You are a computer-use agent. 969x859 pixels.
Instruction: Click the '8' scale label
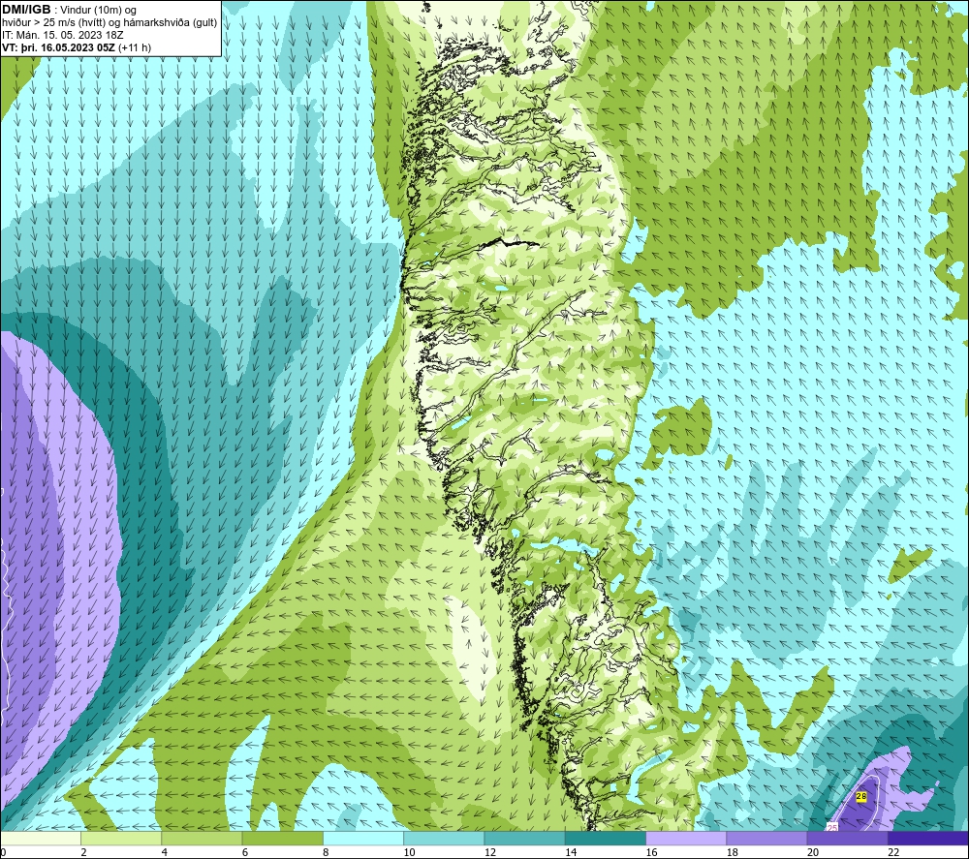point(326,852)
